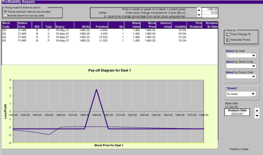This screenshot has height=155, width=263.
Task: Open the Select by Stock Code dropdown
Action: (x=254, y=66)
